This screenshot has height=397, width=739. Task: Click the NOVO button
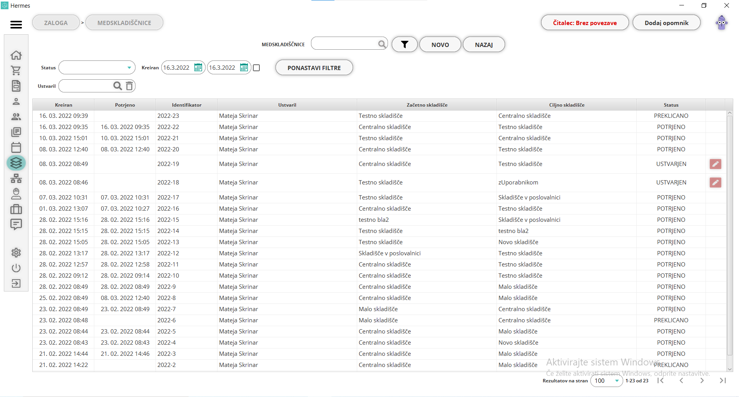(x=440, y=44)
